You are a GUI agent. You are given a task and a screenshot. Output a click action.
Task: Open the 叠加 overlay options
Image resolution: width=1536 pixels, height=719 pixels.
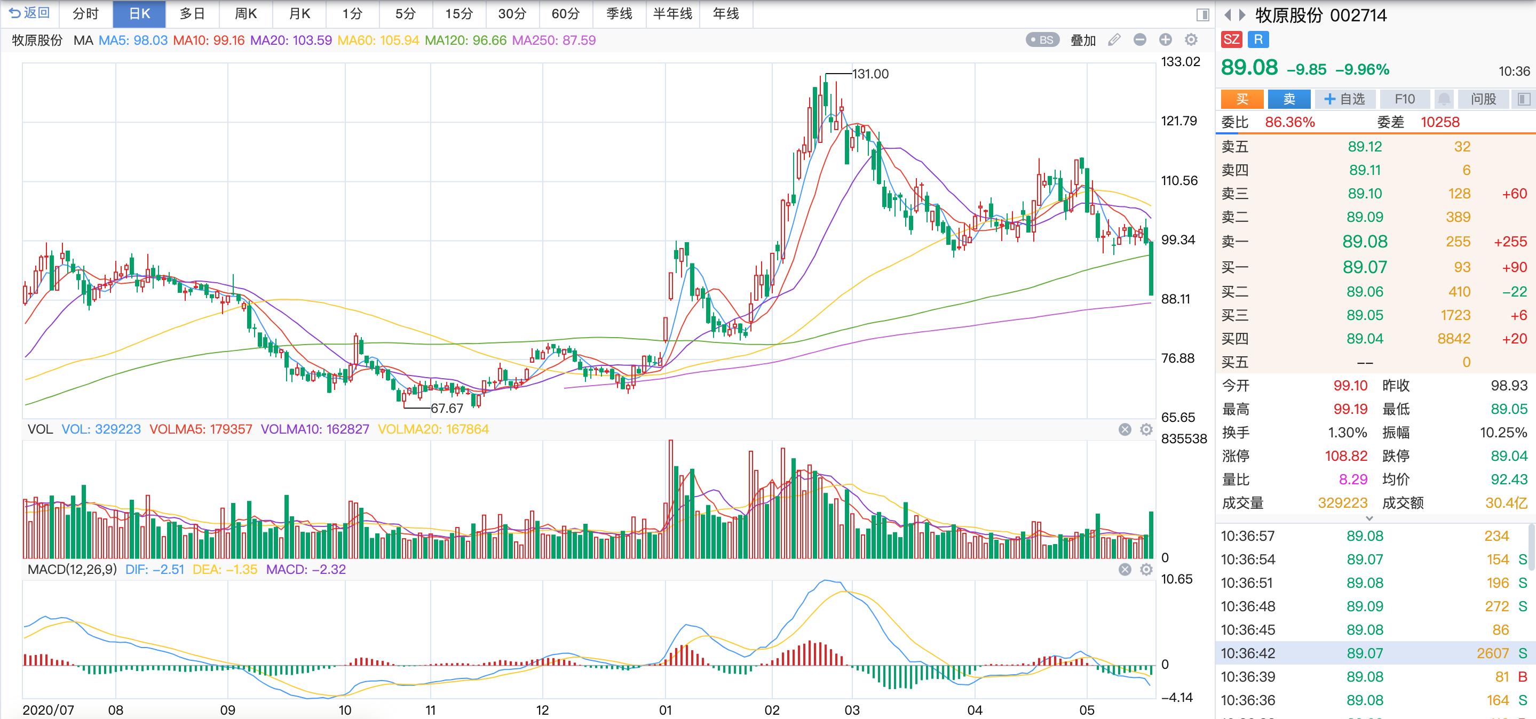tap(1083, 40)
